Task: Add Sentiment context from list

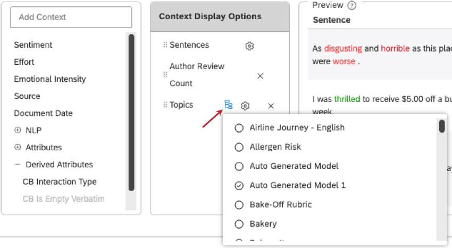Action: click(32, 45)
